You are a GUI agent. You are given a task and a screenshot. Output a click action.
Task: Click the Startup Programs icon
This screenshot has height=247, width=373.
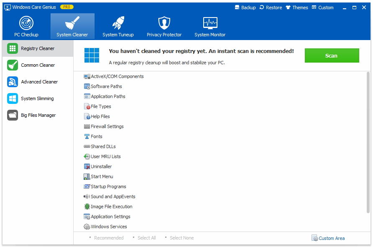click(x=87, y=187)
